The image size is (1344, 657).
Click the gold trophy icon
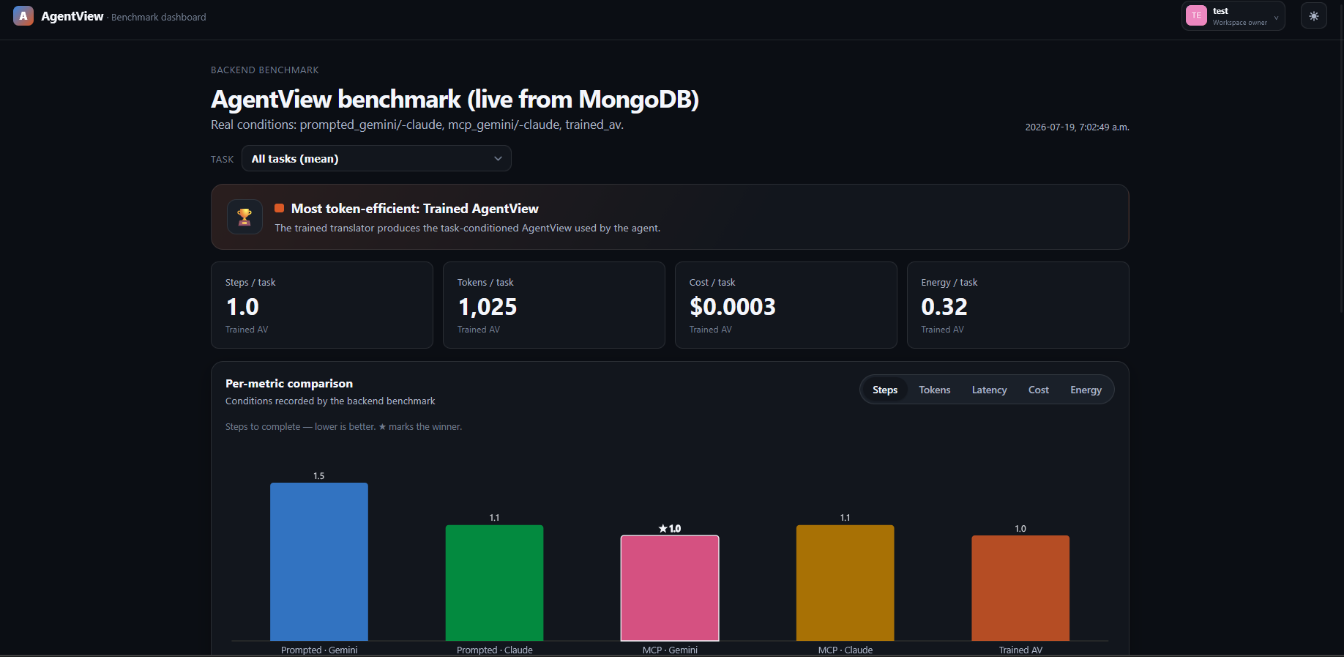[x=244, y=217]
